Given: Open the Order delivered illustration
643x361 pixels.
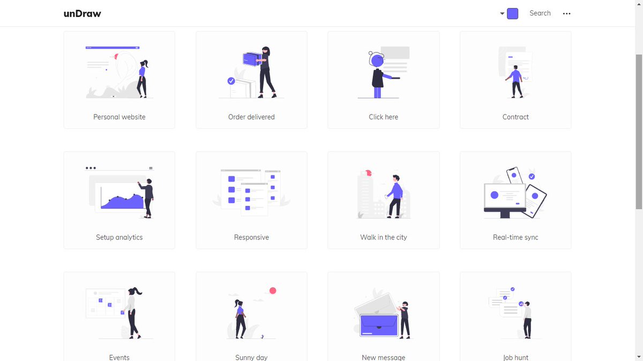Looking at the screenshot, I should pos(251,80).
